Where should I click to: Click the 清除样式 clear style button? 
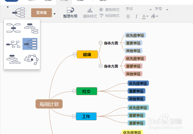tap(90, 13)
